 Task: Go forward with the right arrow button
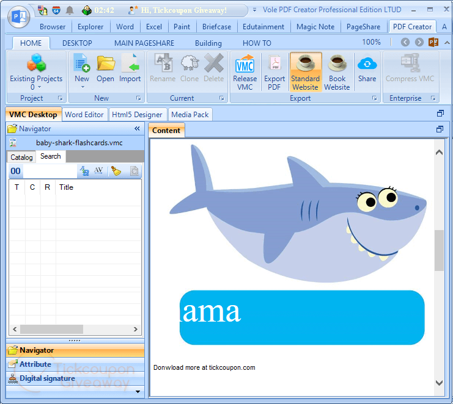pyautogui.click(x=419, y=42)
